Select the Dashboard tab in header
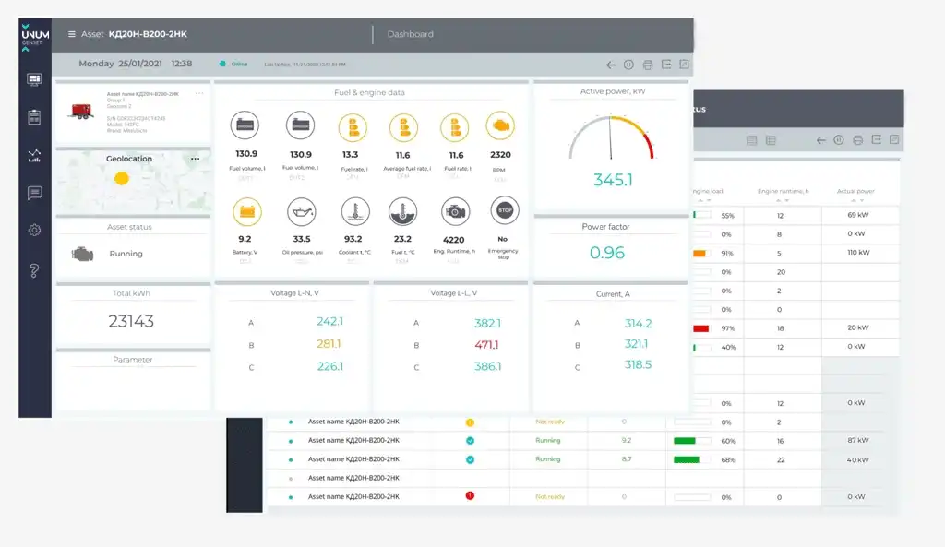Screen dimensions: 945x547 (x=410, y=34)
